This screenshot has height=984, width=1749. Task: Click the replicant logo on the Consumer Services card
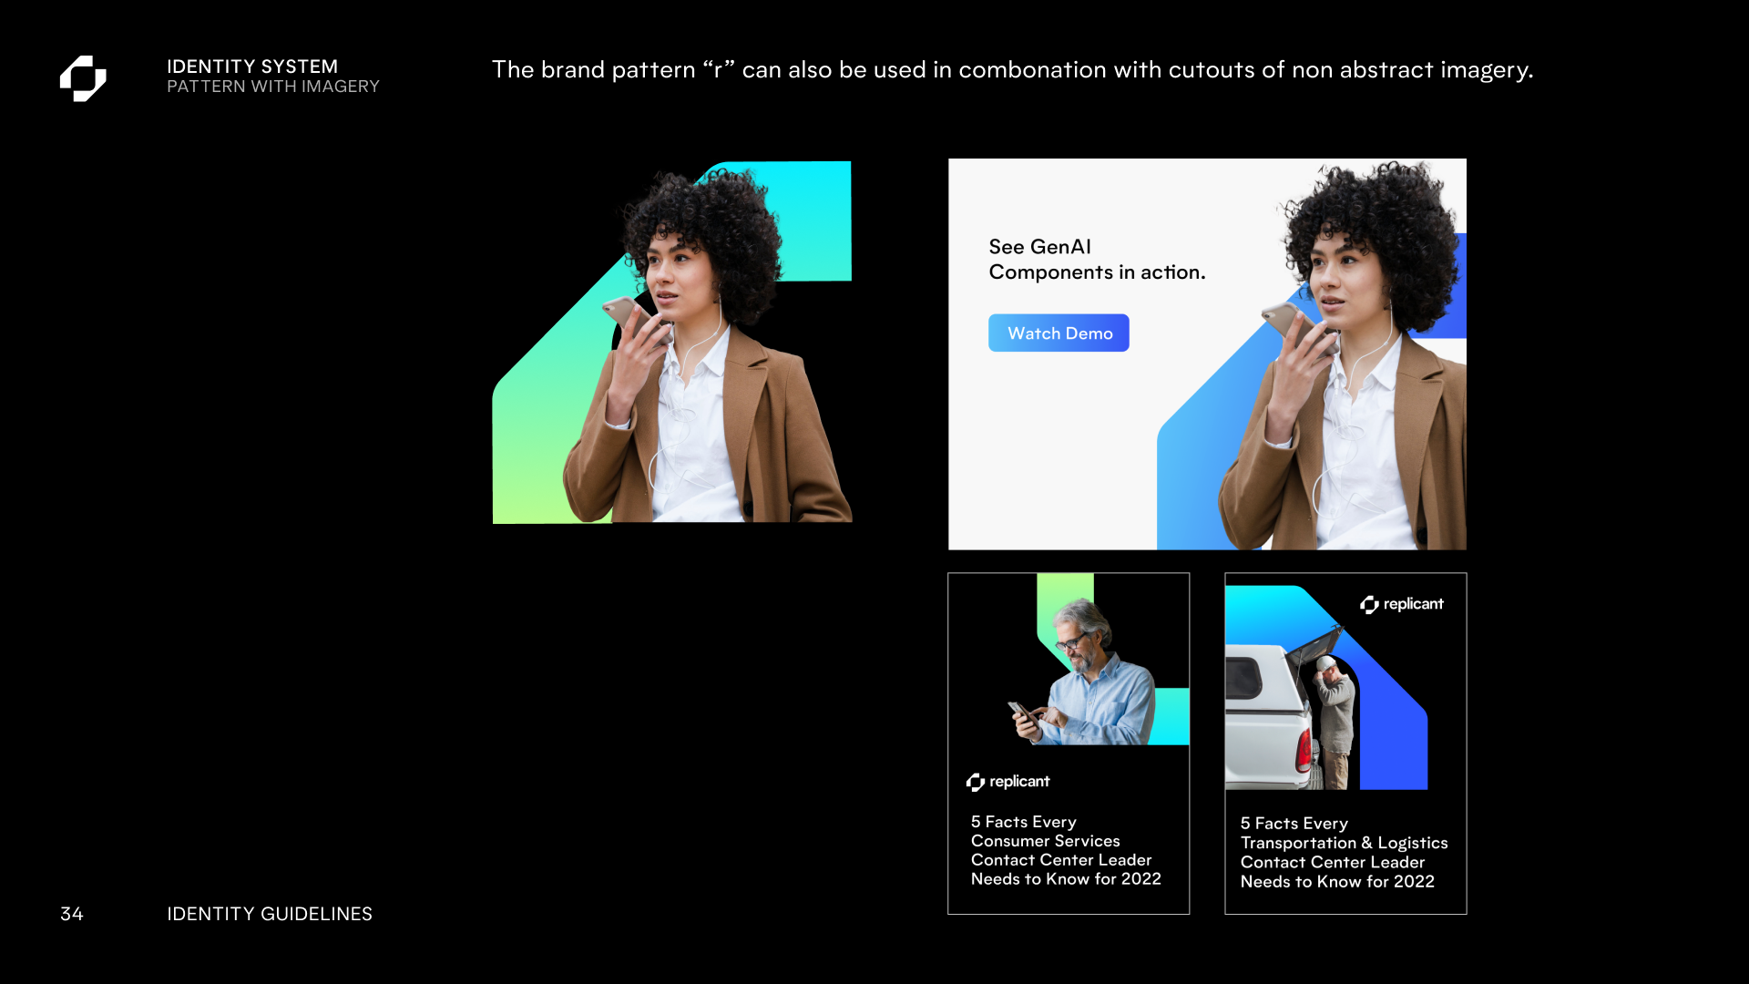click(x=1008, y=782)
